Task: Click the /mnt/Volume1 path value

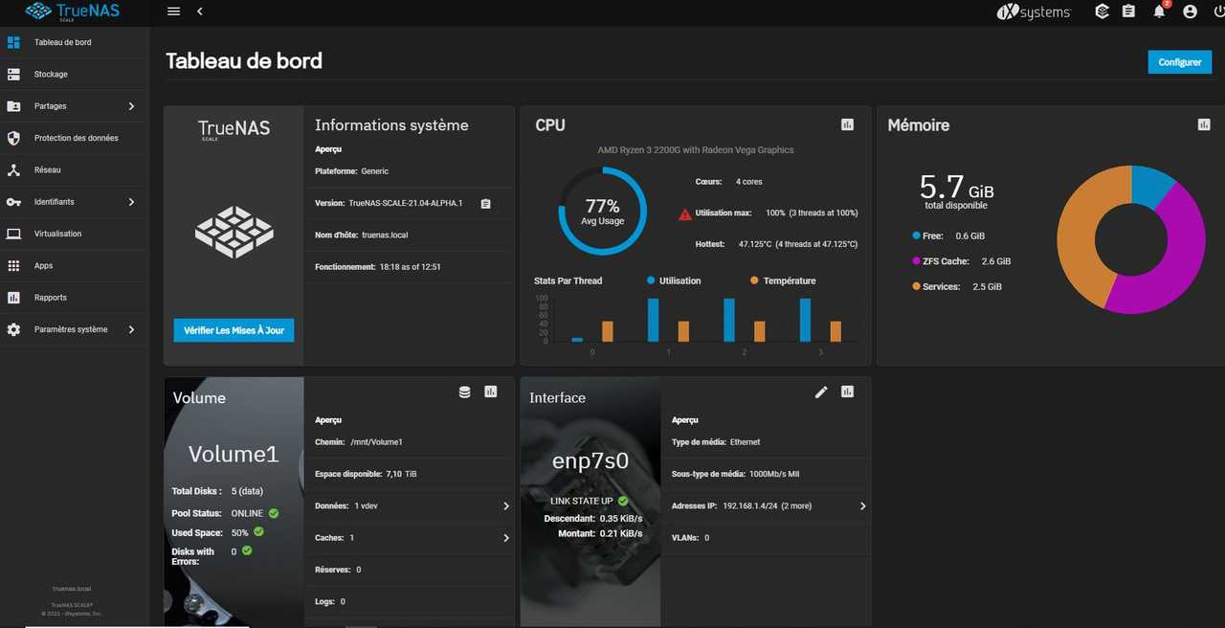Action: coord(376,442)
